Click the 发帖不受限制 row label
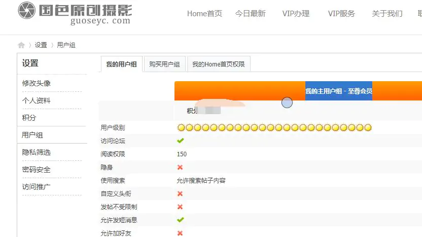Viewport: 422px width, 237px height. [x=119, y=207]
